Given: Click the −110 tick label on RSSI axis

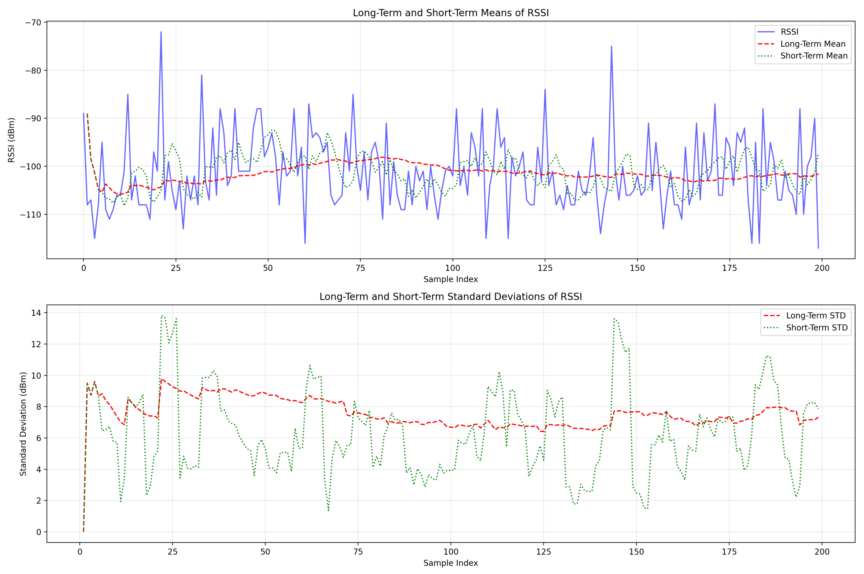Looking at the screenshot, I should 31,215.
